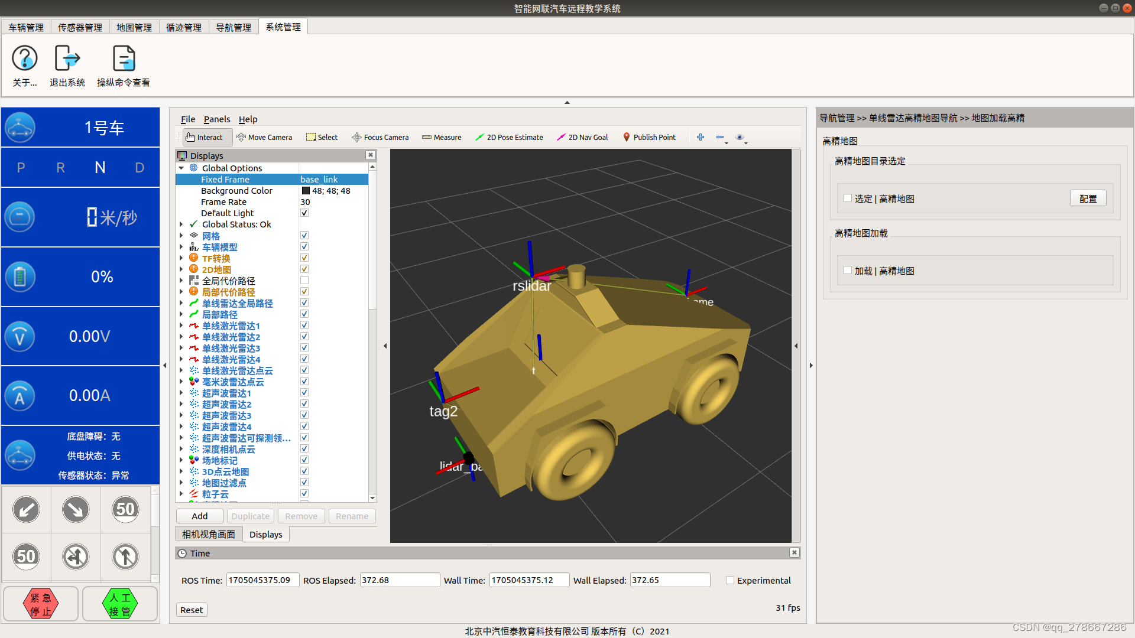This screenshot has height=638, width=1135.
Task: Toggle visibility of 2D地图 layer
Action: pos(304,269)
